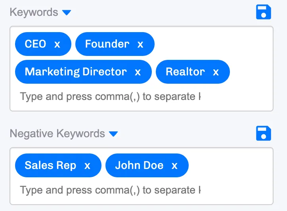Save the Keywords list with the disk icon
Image resolution: width=287 pixels, height=211 pixels.
coord(263,12)
